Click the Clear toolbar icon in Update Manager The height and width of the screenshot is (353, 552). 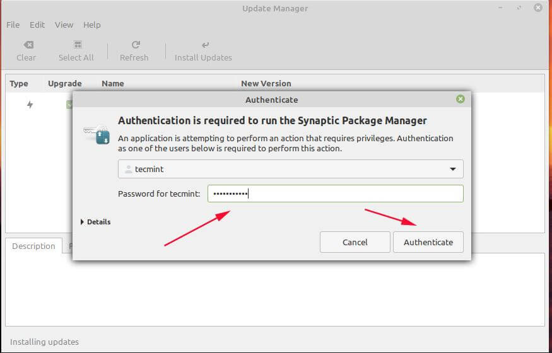28,45
